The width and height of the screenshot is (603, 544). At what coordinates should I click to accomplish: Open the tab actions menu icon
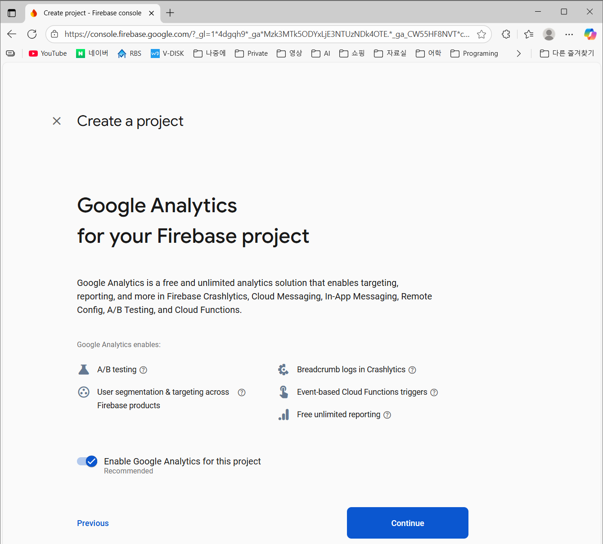point(12,13)
